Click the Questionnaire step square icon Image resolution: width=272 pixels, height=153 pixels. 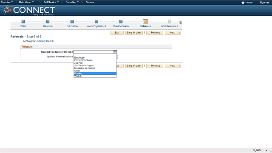[121, 22]
